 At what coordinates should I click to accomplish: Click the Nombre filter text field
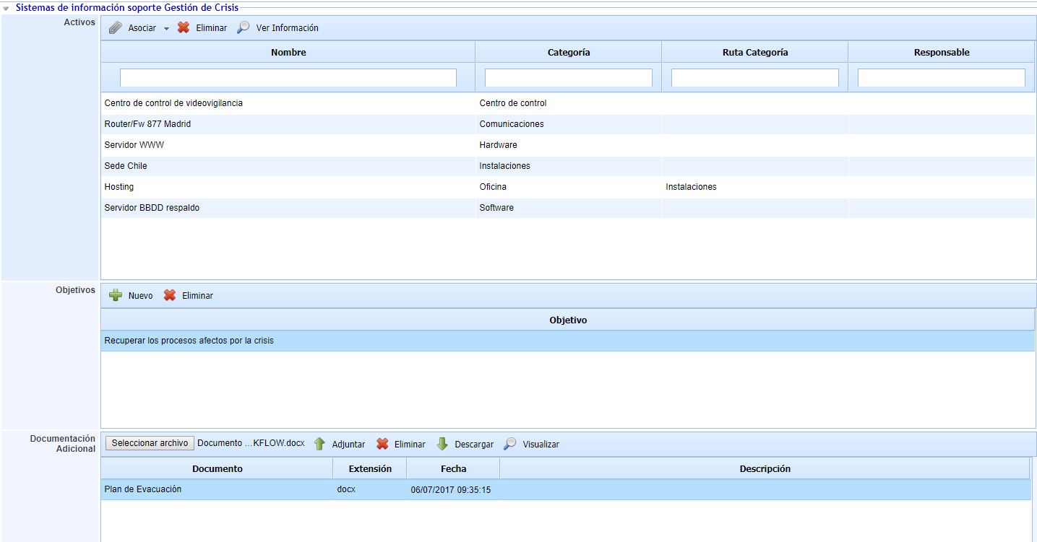pos(288,77)
